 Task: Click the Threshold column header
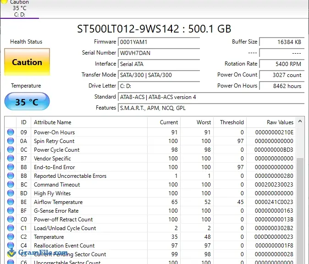pyautogui.click(x=230, y=122)
